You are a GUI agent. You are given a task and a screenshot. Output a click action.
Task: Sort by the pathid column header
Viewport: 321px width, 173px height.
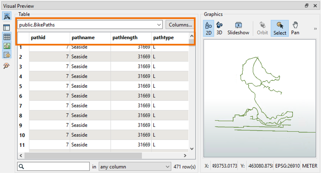click(x=49, y=38)
